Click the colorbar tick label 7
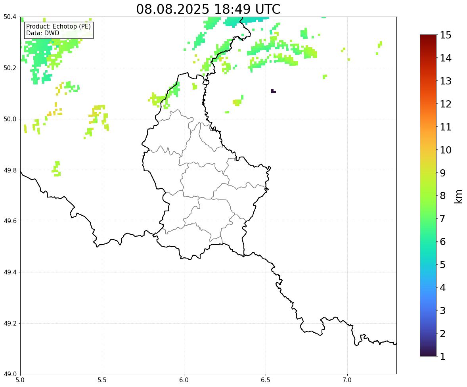Screen dimensions: 467x387 442,218
